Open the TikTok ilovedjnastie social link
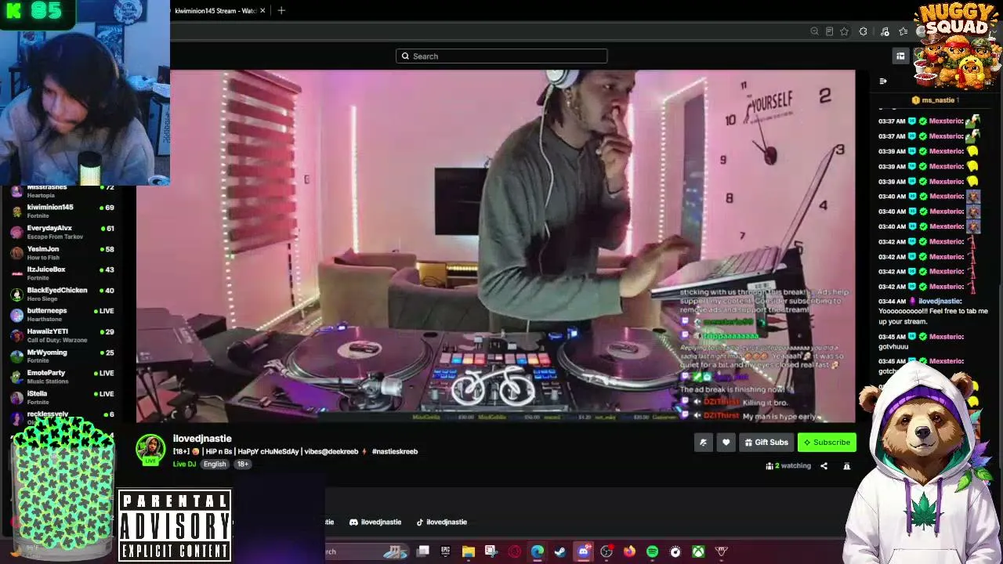 [441, 522]
